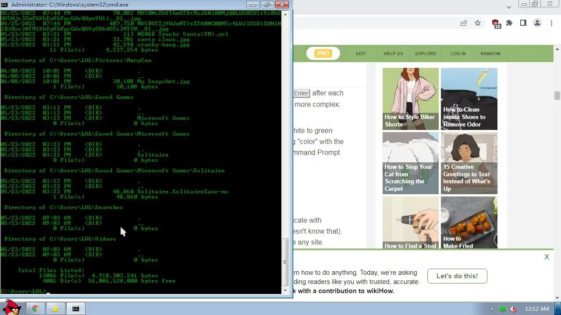Click RANDOM on the wikiHow header

[490, 53]
